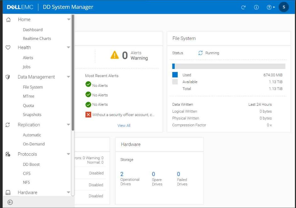The width and height of the screenshot is (296, 208).
Task: Click the Health heart icon
Action: (8, 48)
